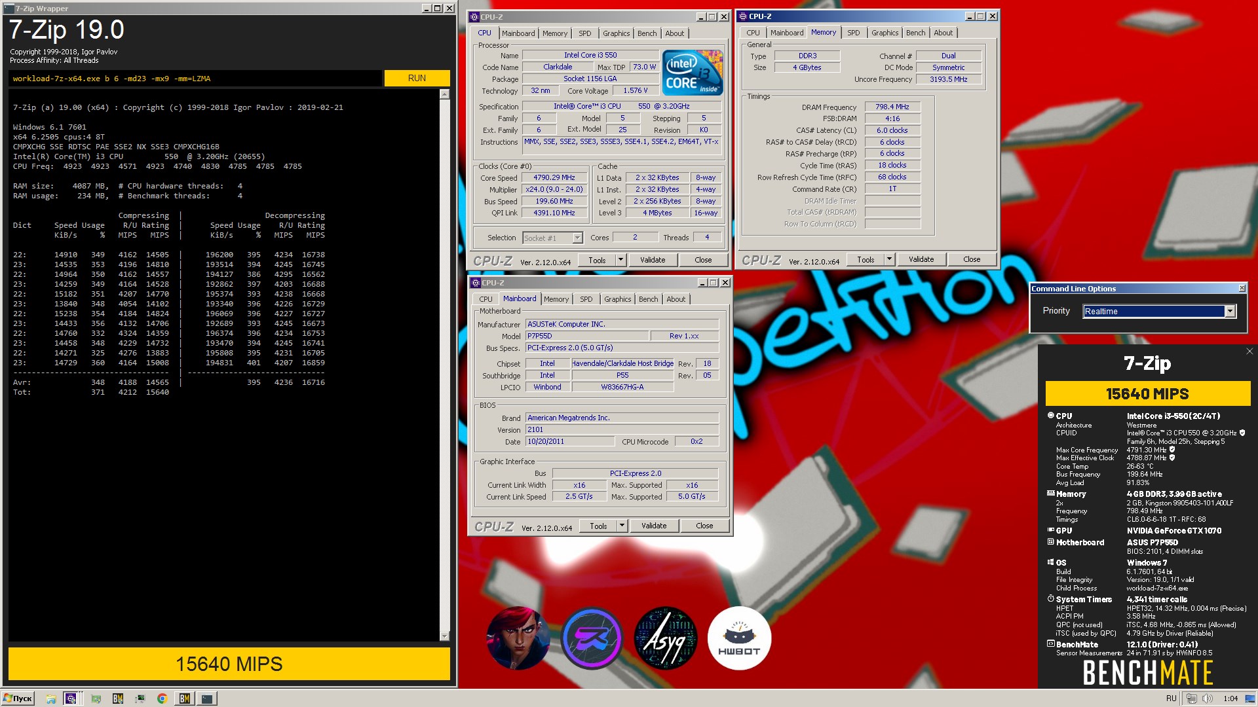
Task: Expand Tools arrow in CPU-Z Memory window
Action: 889,259
